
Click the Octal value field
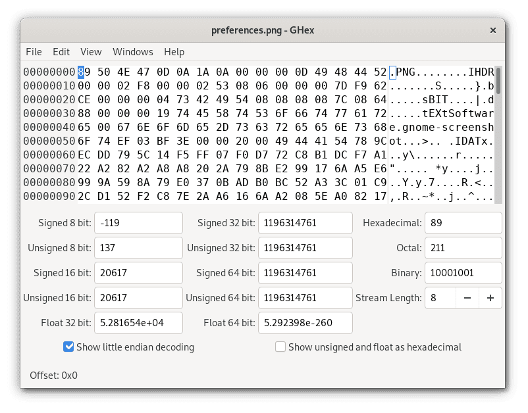pyautogui.click(x=463, y=248)
